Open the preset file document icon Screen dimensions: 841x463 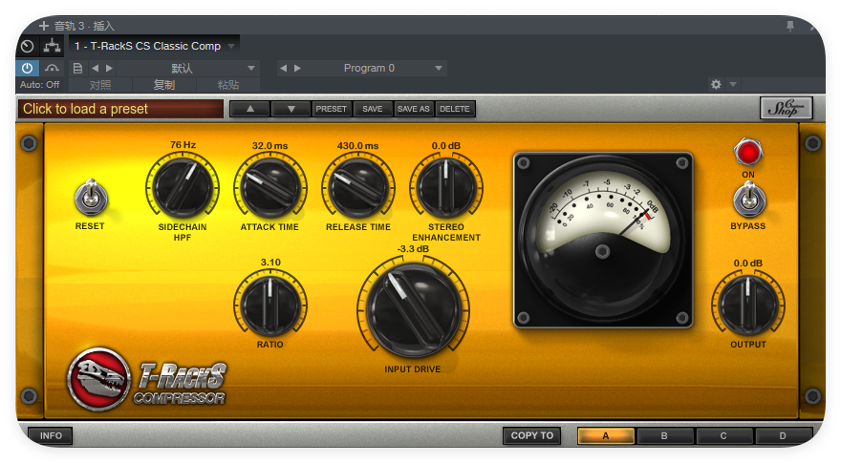point(77,68)
